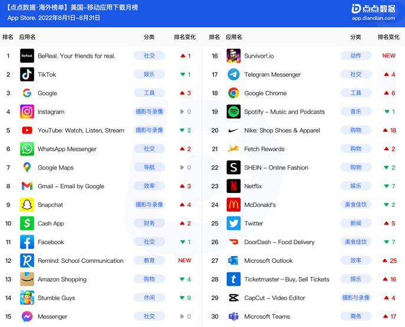
Task: Click the 美食佳饮 tag for McDonald's
Action: (x=356, y=205)
